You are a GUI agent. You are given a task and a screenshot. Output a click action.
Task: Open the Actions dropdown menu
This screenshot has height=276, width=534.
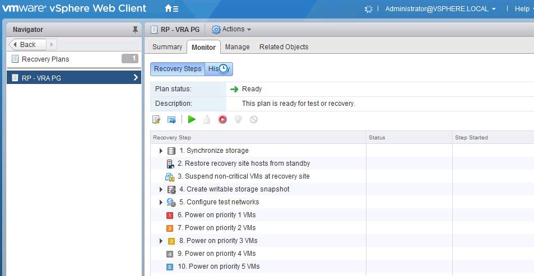coord(231,29)
